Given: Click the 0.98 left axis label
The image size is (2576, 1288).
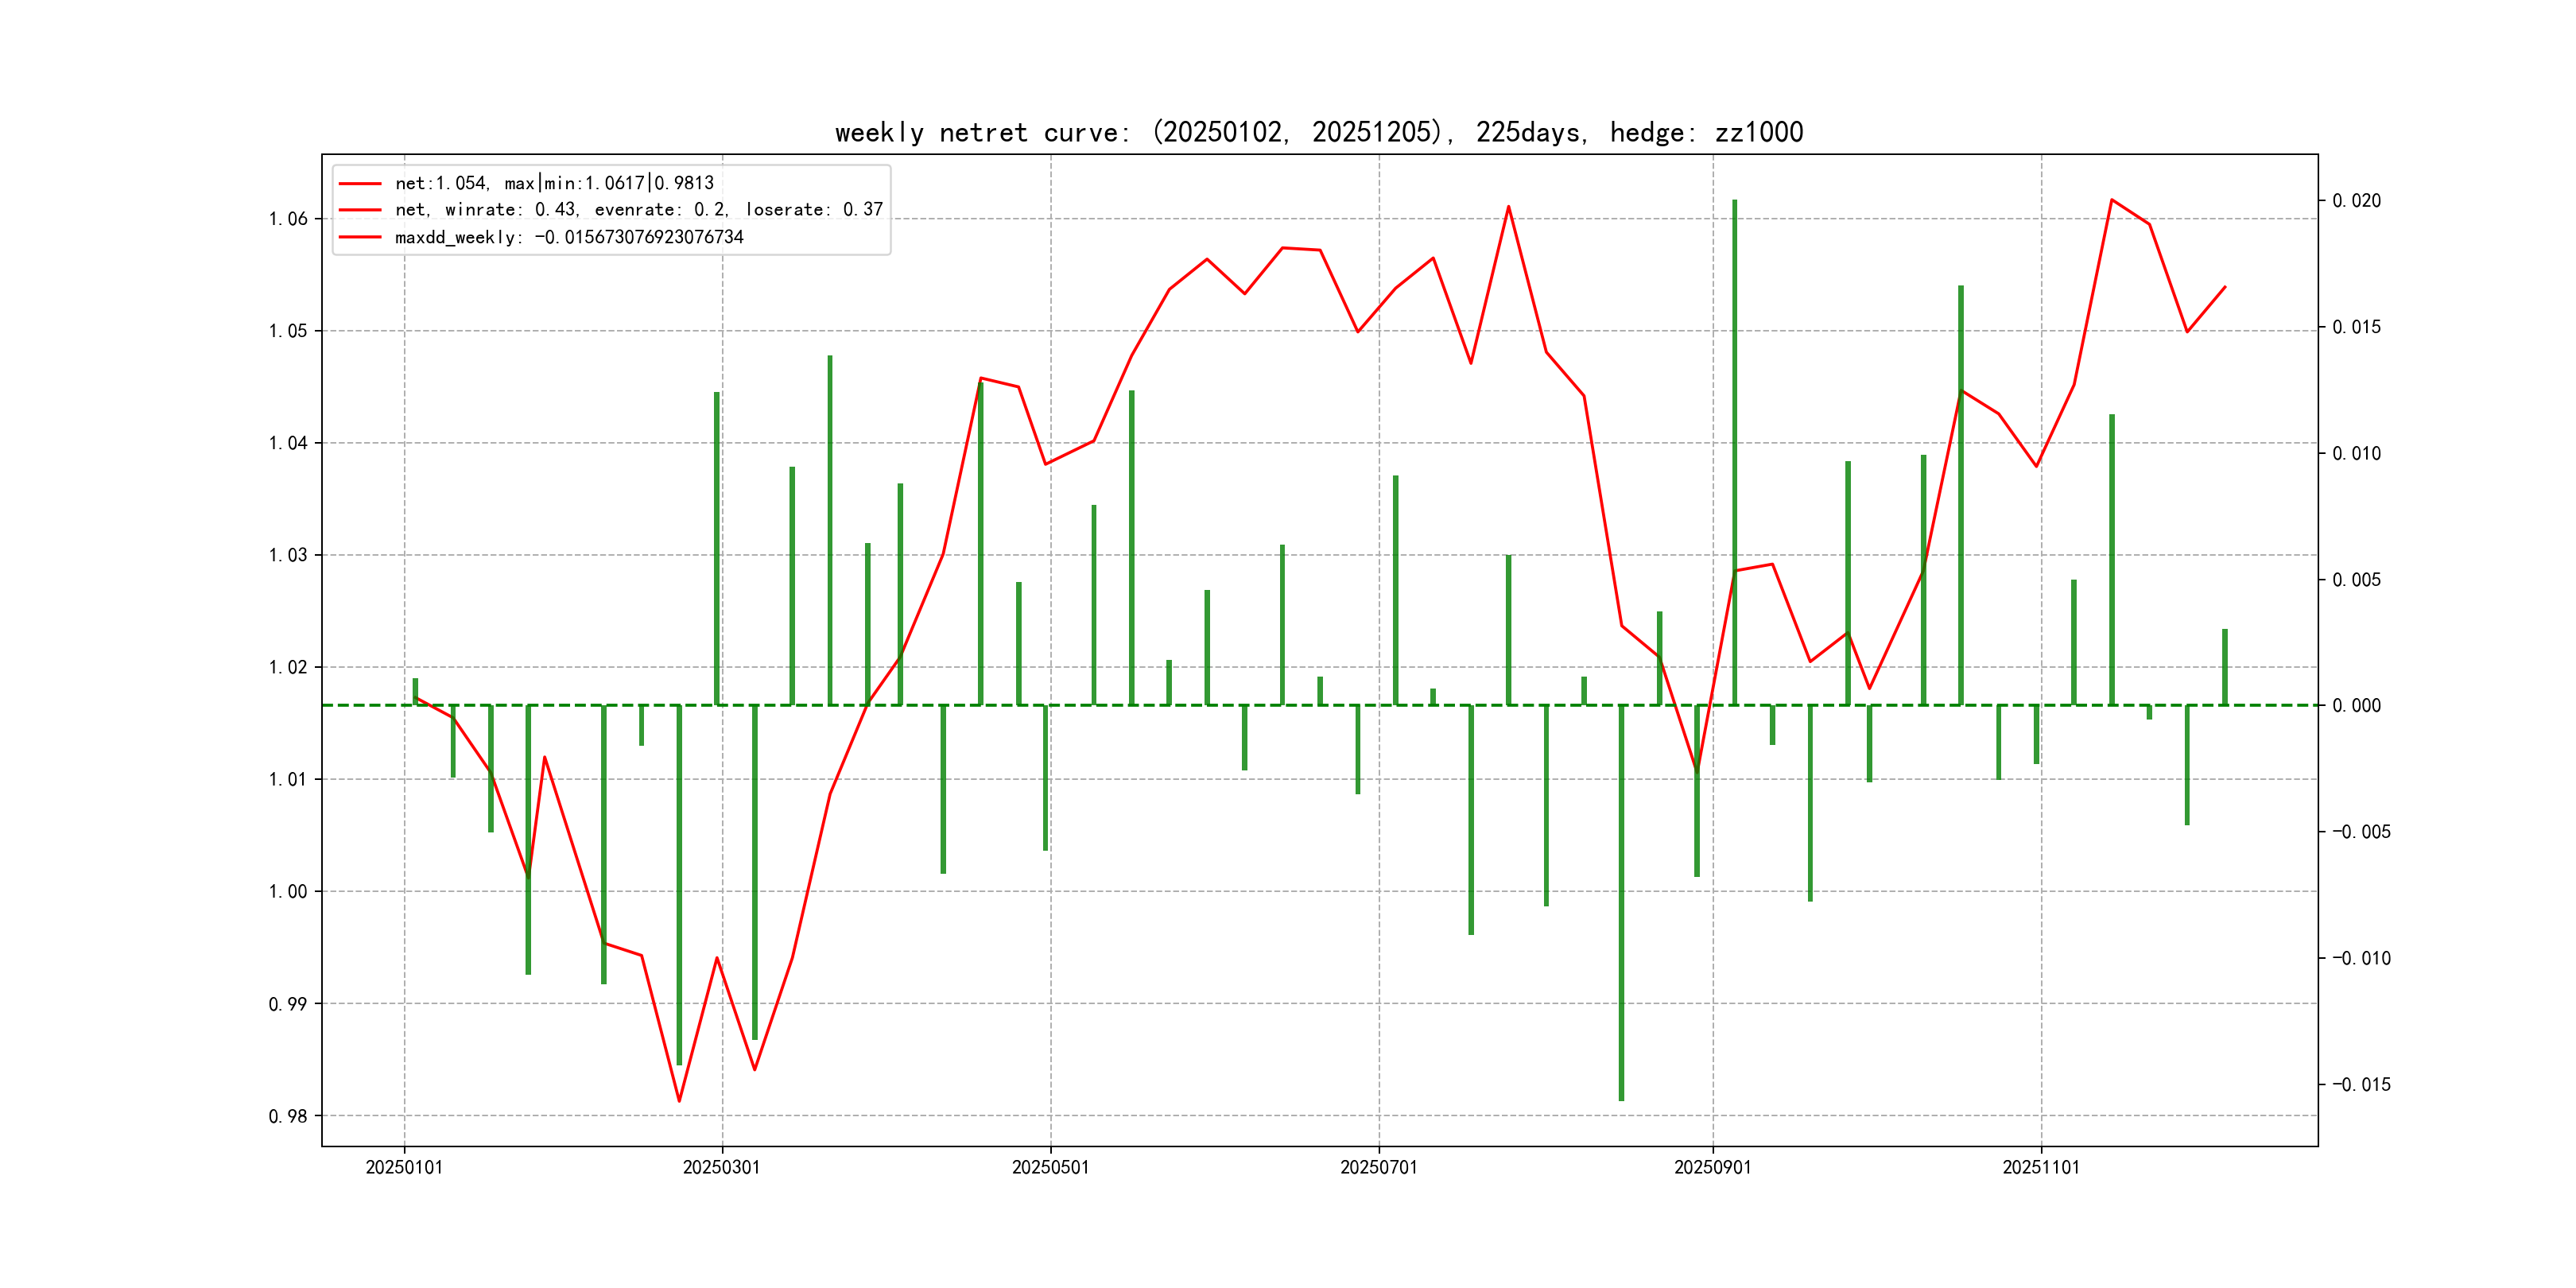Looking at the screenshot, I should 288,1116.
